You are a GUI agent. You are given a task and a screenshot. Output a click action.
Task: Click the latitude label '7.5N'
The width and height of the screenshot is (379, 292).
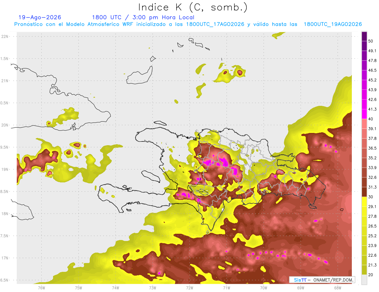(x=5, y=236)
